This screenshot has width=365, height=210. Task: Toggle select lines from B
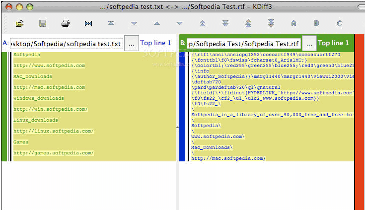317,23
